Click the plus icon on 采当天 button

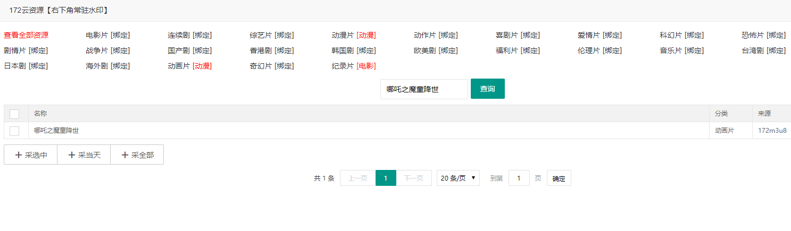click(x=72, y=155)
